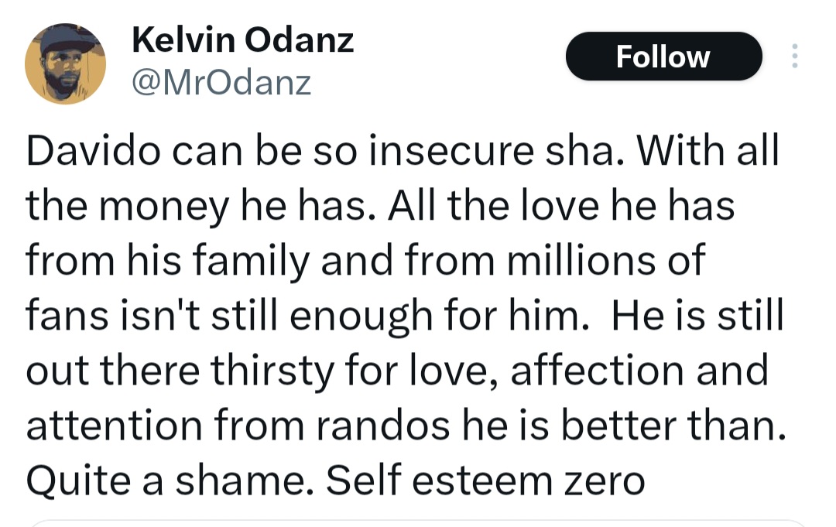The width and height of the screenshot is (836, 527).
Task: Open the embedded card below the tweet
Action: [x=418, y=523]
